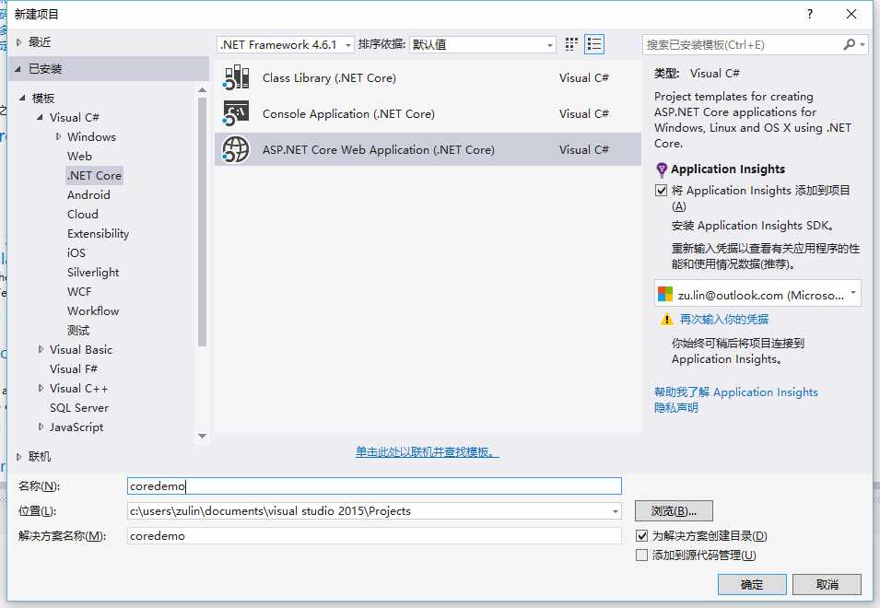Focus the project name input field
The width and height of the screenshot is (880, 608).
click(x=374, y=485)
